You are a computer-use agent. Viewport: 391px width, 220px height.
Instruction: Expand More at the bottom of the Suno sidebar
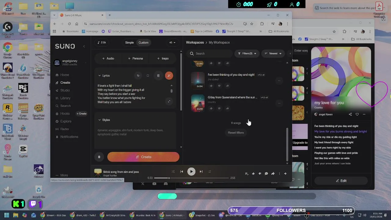coord(62,175)
